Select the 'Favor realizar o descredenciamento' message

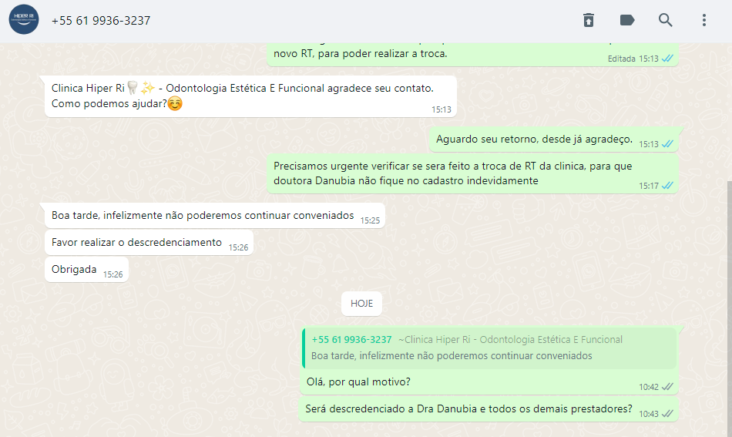coord(149,243)
